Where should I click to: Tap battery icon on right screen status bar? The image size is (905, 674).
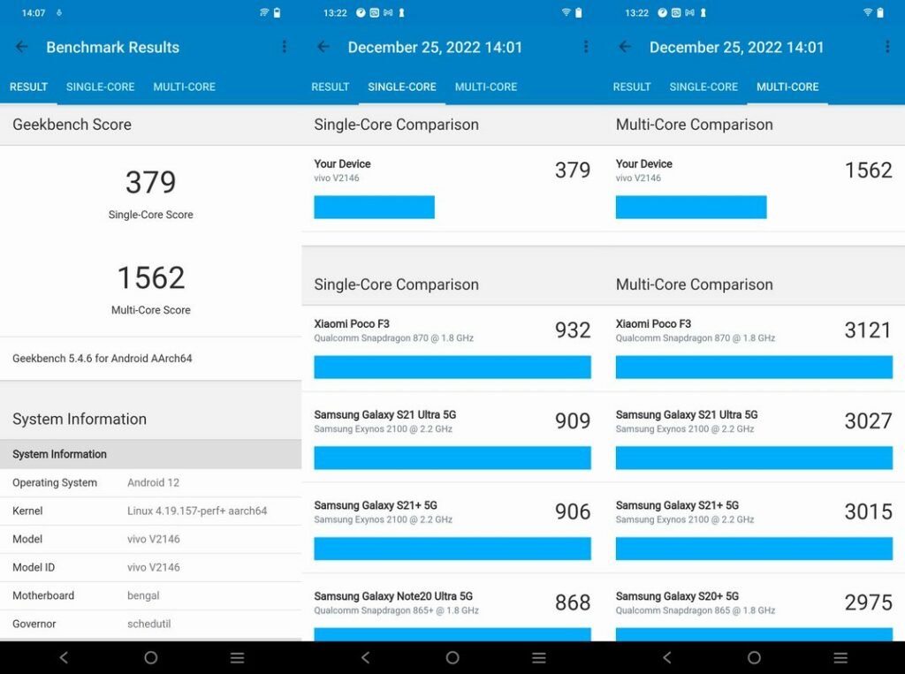pos(880,12)
